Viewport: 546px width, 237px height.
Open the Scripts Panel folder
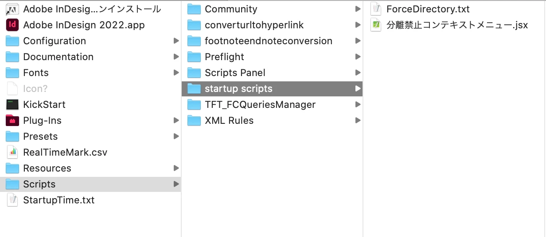235,73
